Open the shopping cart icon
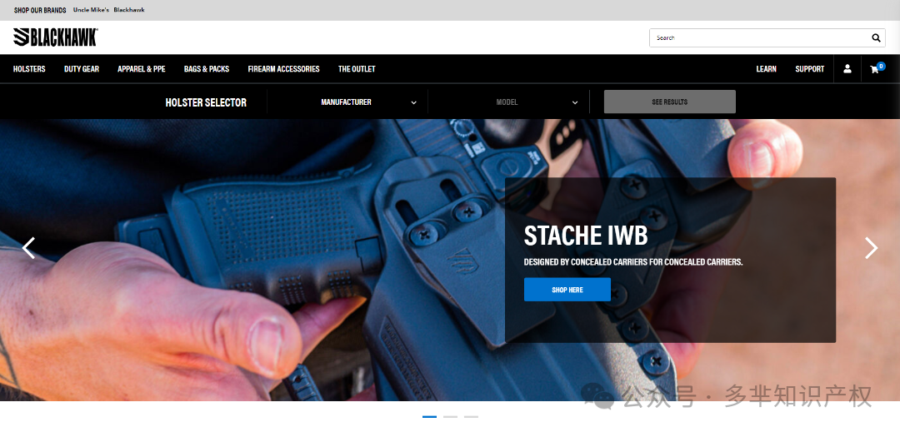 click(x=877, y=68)
